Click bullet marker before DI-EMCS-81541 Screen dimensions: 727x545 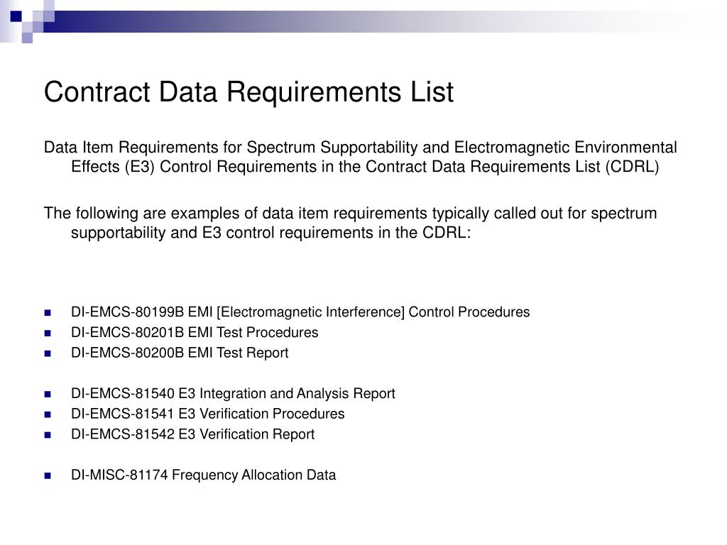[48, 414]
